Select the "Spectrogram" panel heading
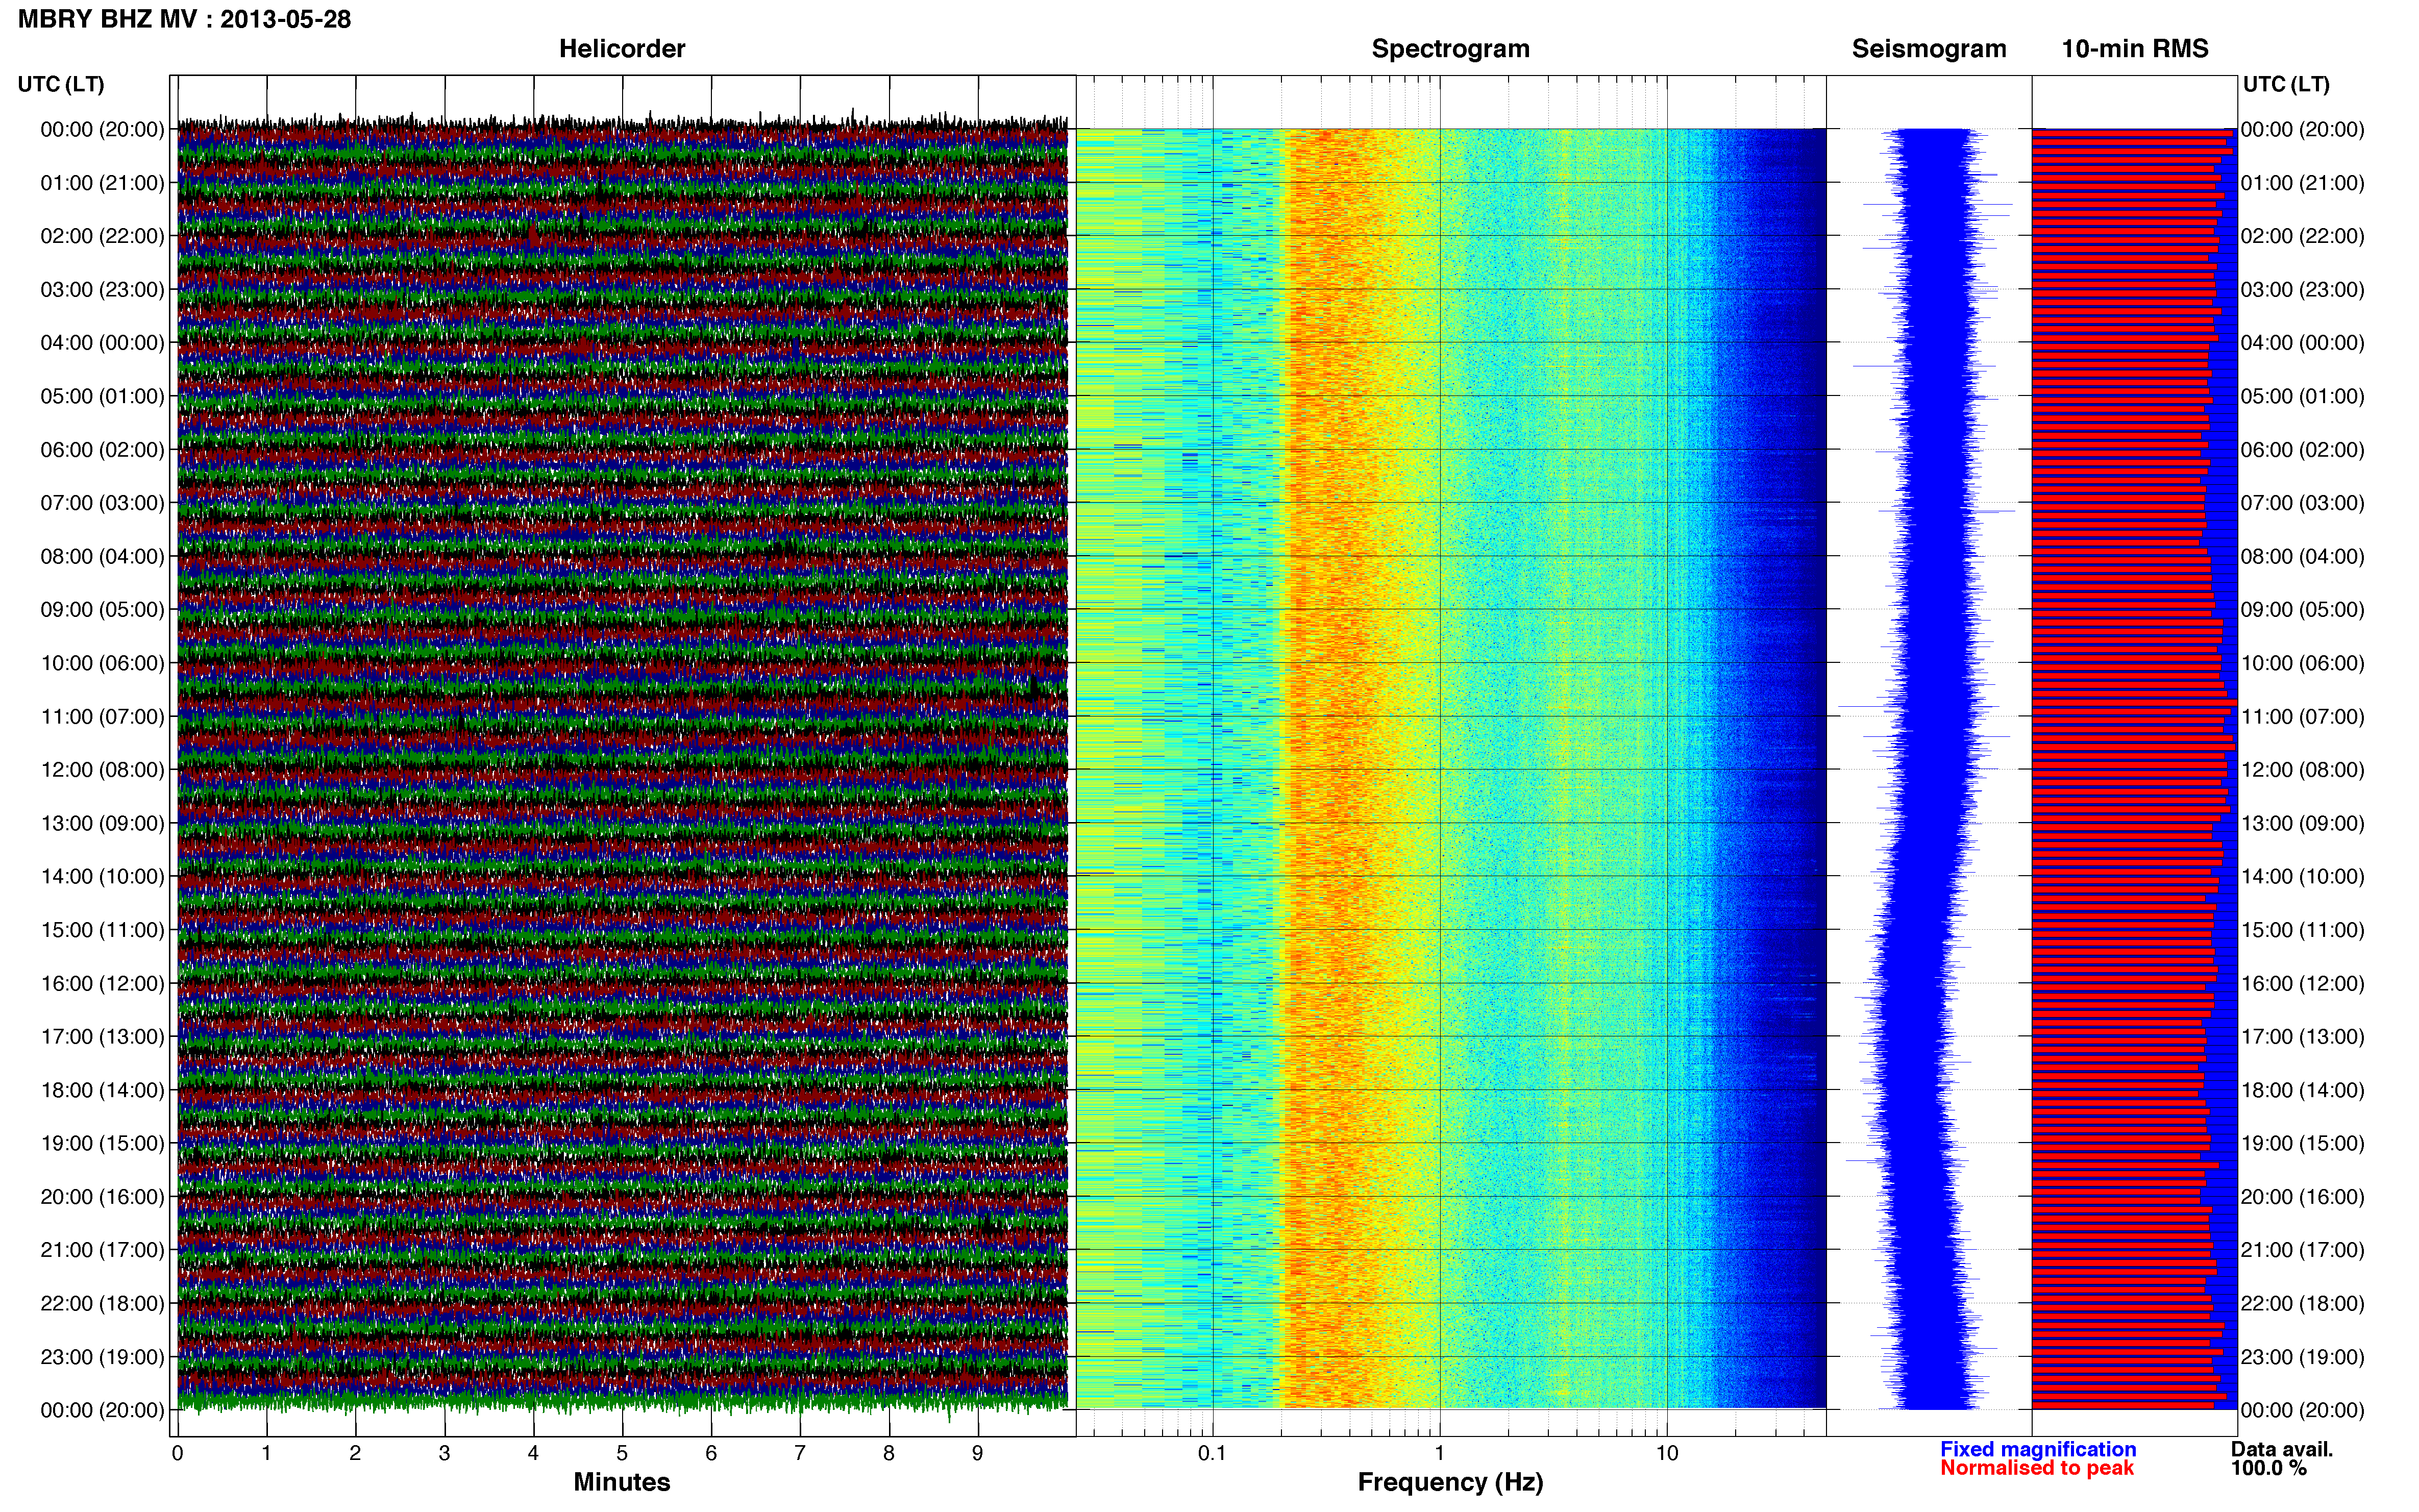 (x=1450, y=49)
